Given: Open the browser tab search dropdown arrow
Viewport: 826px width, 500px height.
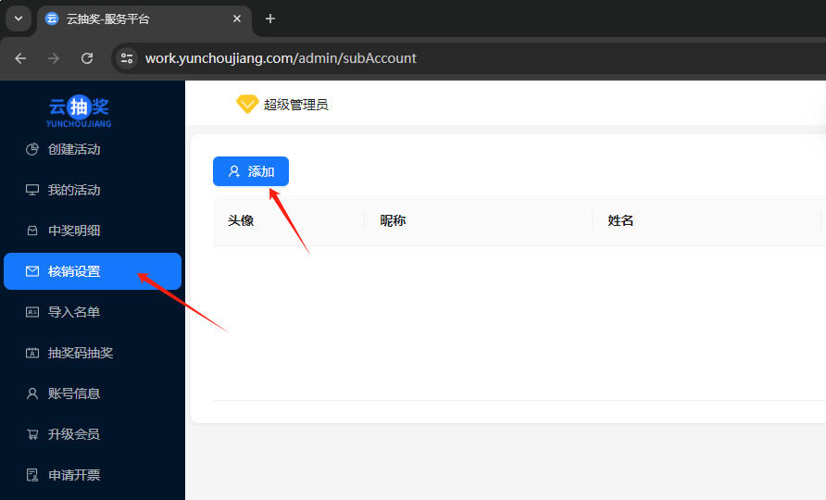Looking at the screenshot, I should pyautogui.click(x=18, y=19).
